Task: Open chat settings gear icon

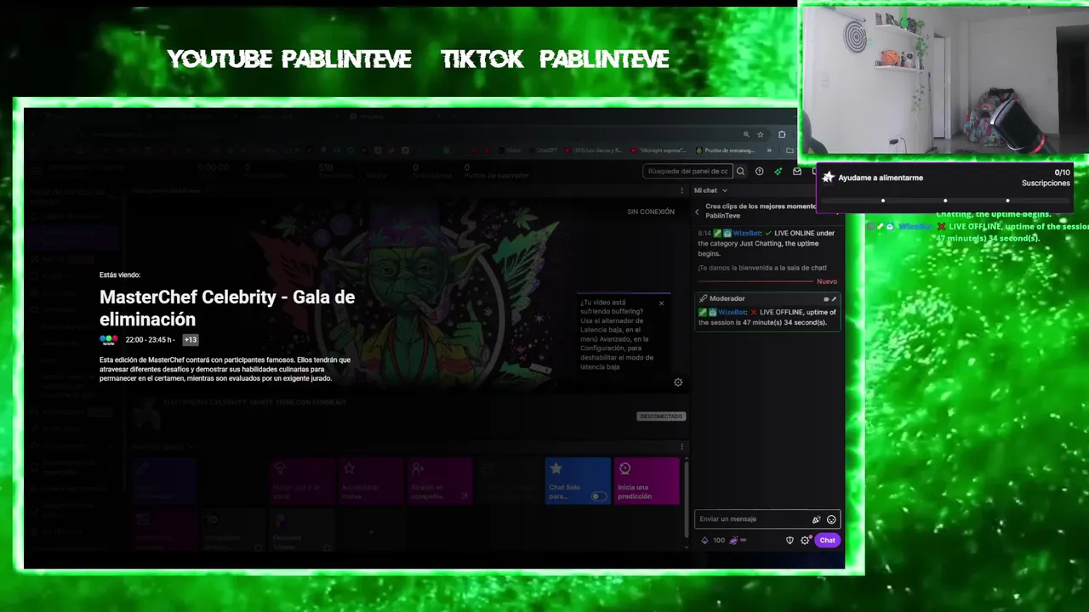Action: (805, 541)
